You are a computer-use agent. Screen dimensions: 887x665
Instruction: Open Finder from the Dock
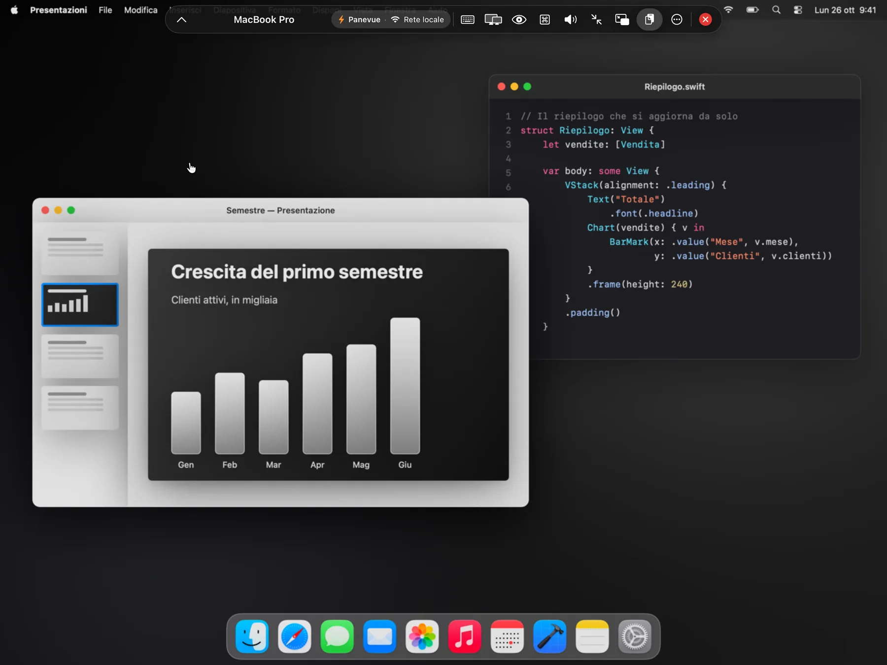(252, 636)
